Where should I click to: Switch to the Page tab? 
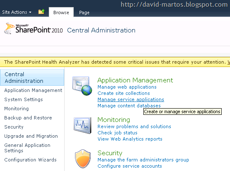84,12
